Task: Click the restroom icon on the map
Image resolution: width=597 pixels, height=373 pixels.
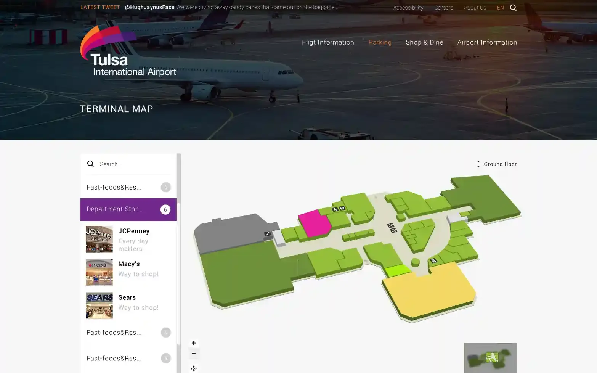Action: coord(342,208)
